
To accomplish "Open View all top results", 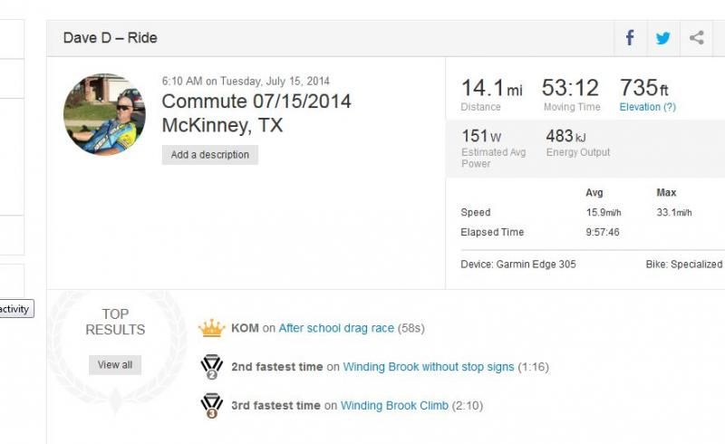I will tap(115, 364).
